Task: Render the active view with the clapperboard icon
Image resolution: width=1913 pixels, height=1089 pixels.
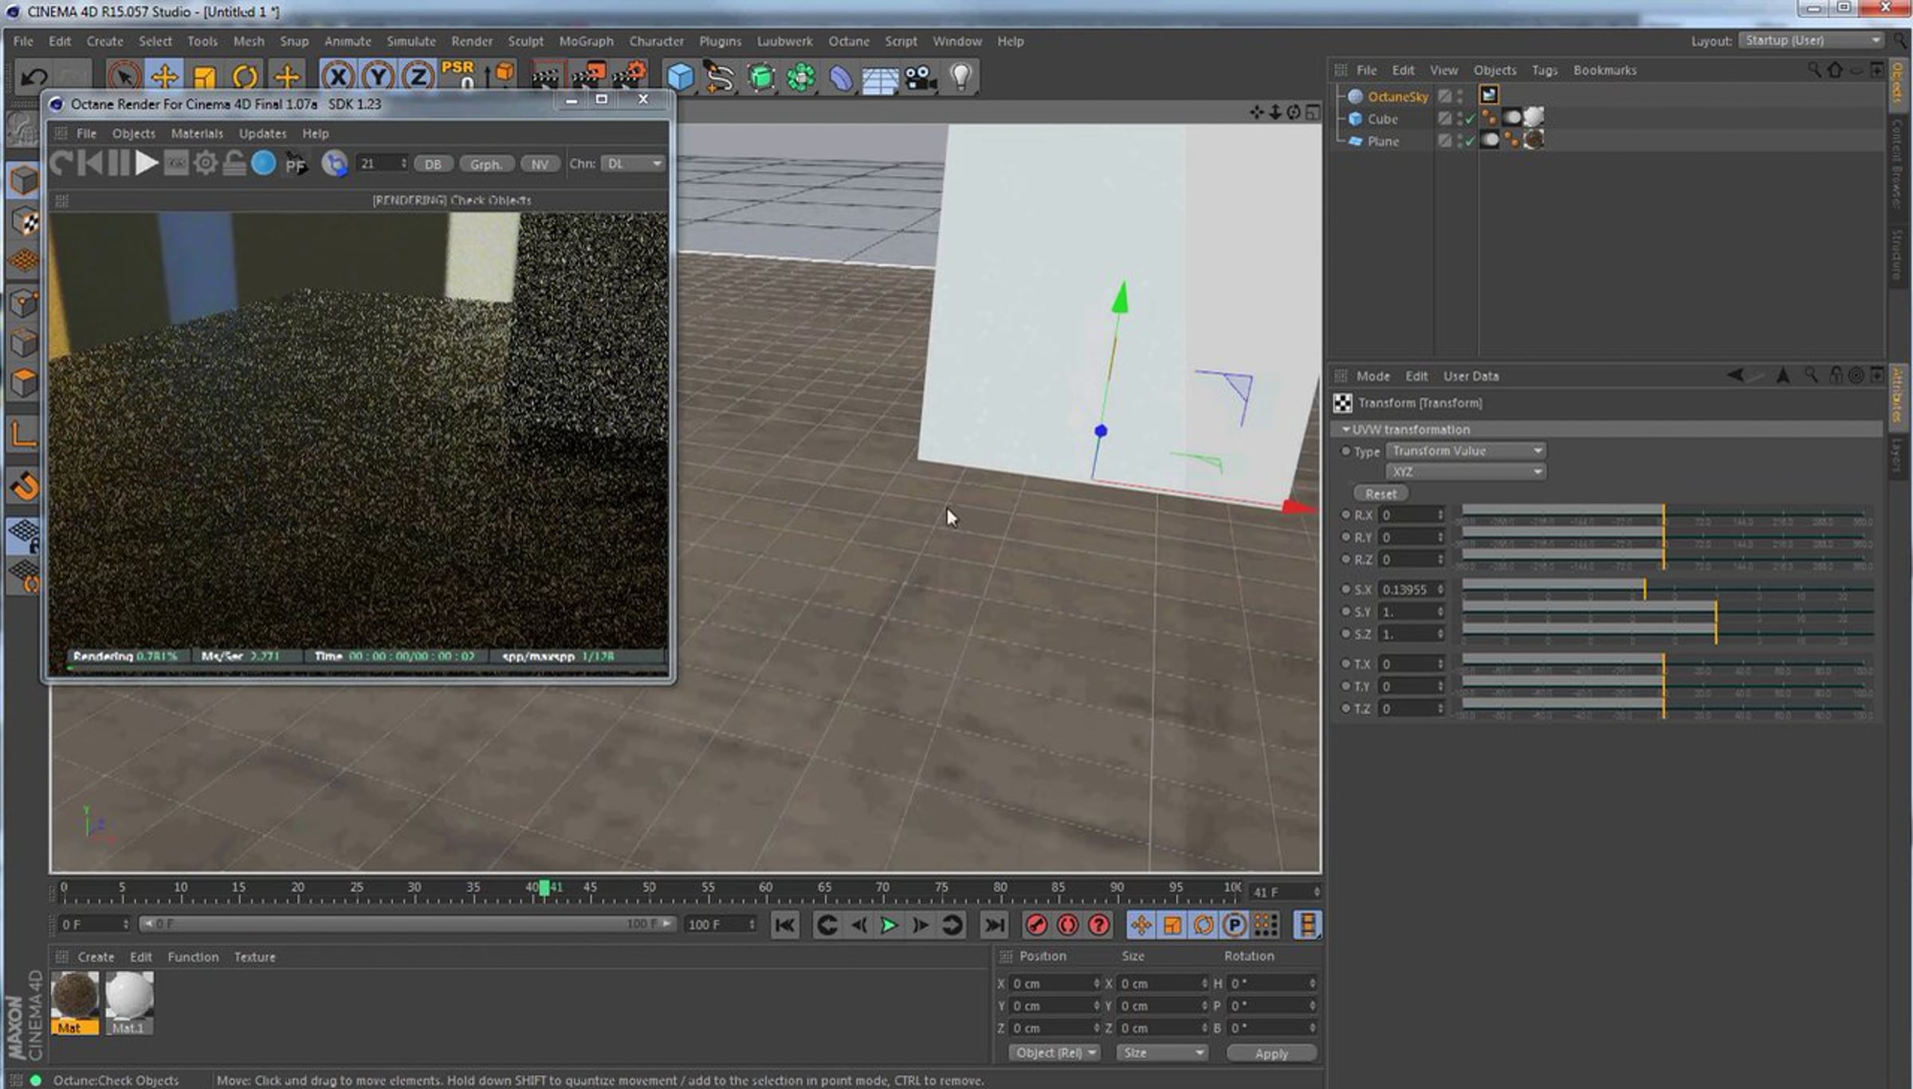Action: [546, 77]
